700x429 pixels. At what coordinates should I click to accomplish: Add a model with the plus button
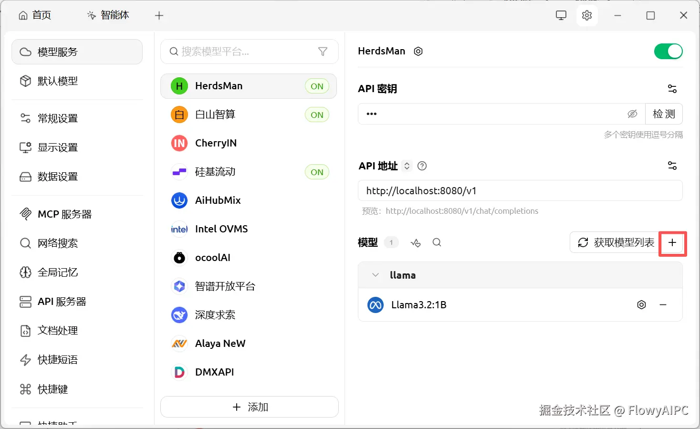pos(672,242)
